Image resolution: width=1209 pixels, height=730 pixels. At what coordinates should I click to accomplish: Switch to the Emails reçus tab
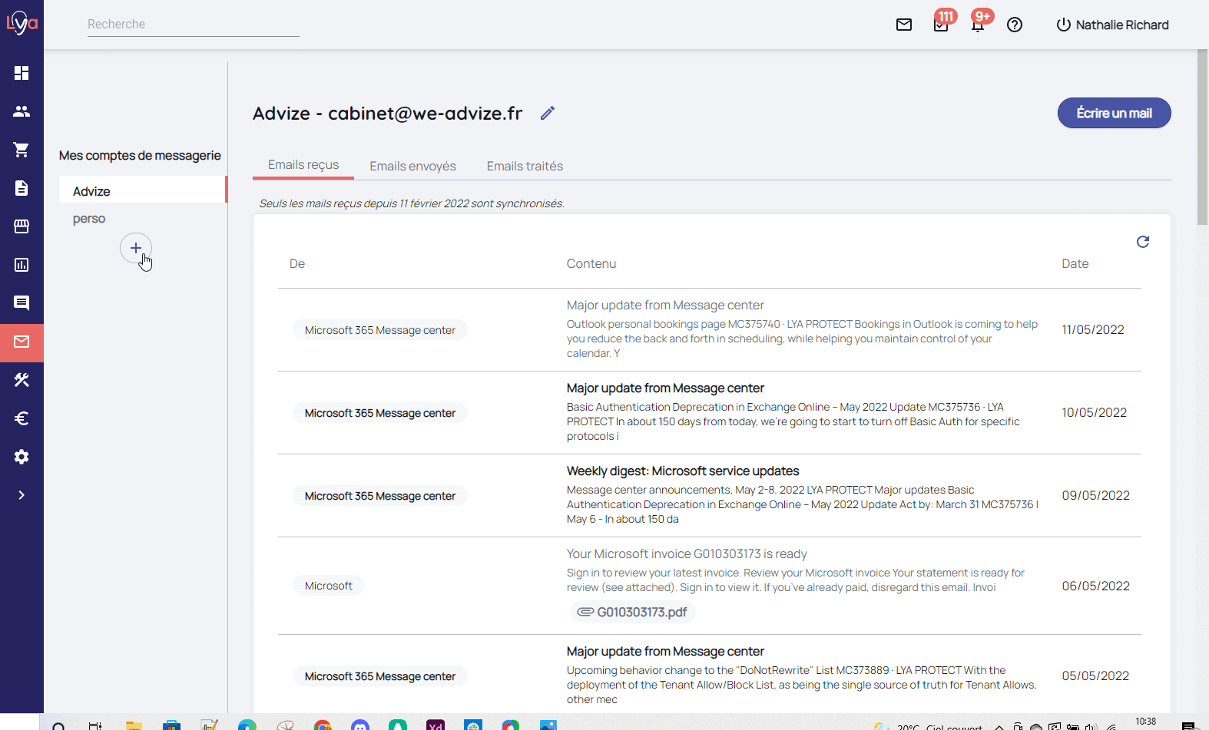[x=303, y=165]
